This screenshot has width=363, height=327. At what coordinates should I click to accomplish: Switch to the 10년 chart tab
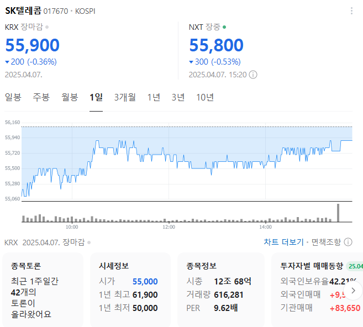205,97
